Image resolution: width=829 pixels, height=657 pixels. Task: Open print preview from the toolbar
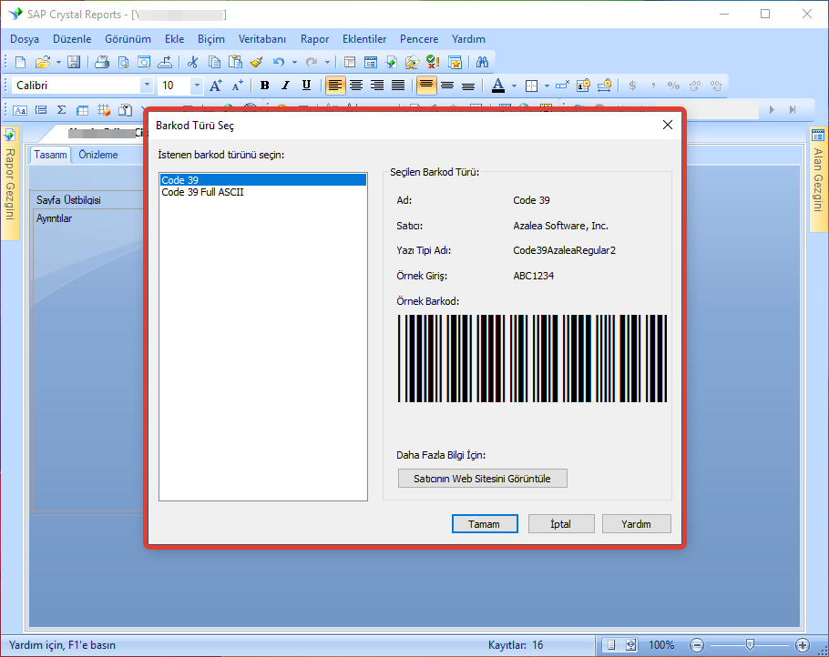pyautogui.click(x=123, y=62)
